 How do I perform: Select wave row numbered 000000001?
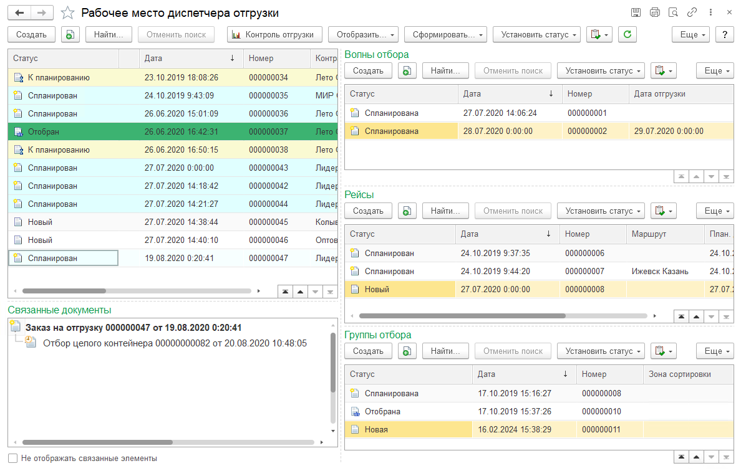click(x=538, y=113)
